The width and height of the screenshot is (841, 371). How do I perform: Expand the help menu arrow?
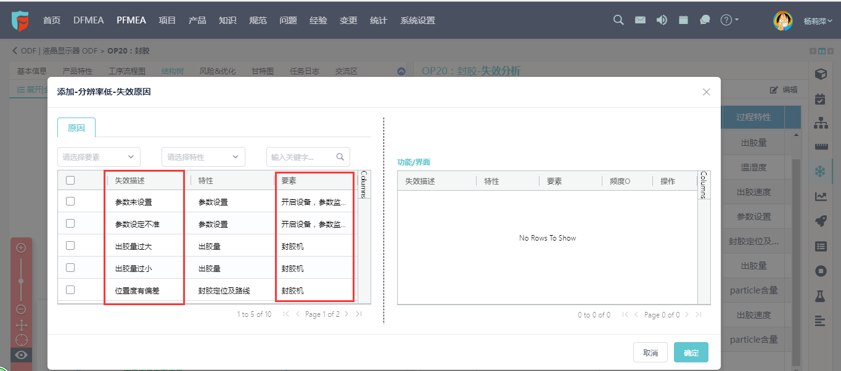(x=737, y=20)
